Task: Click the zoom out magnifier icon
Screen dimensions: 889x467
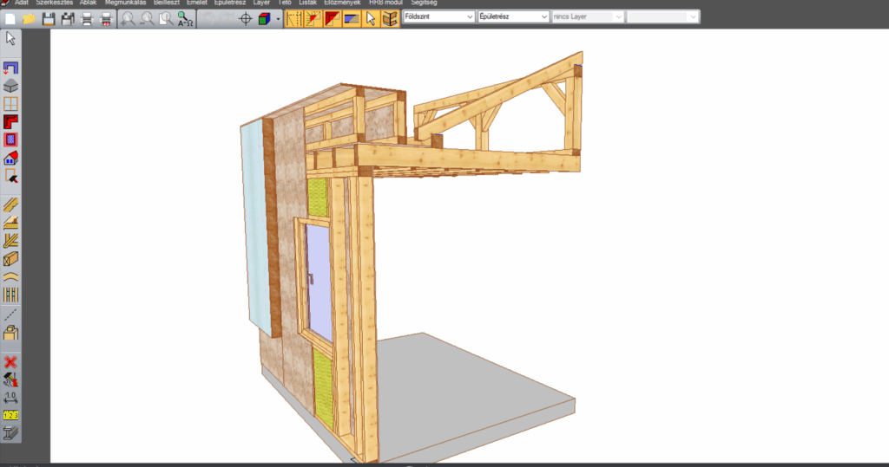Action: click(x=147, y=18)
